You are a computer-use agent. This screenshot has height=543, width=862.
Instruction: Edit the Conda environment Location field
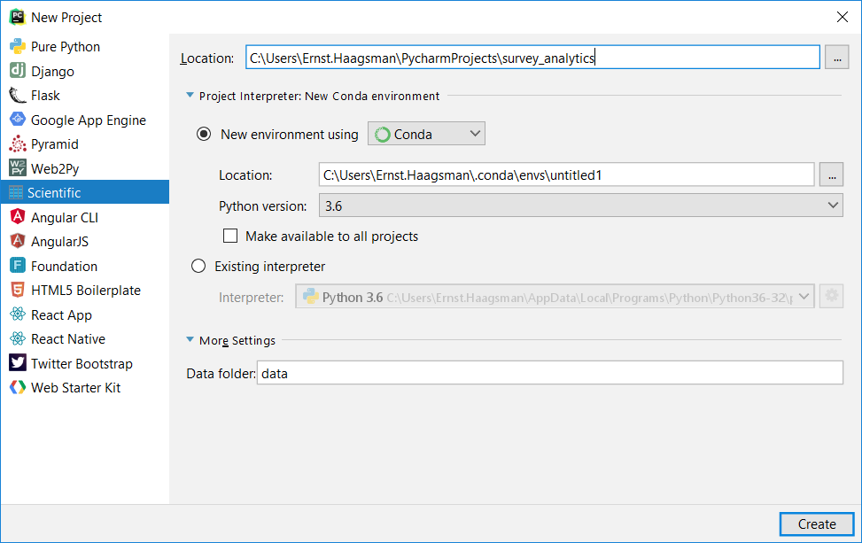(x=566, y=175)
